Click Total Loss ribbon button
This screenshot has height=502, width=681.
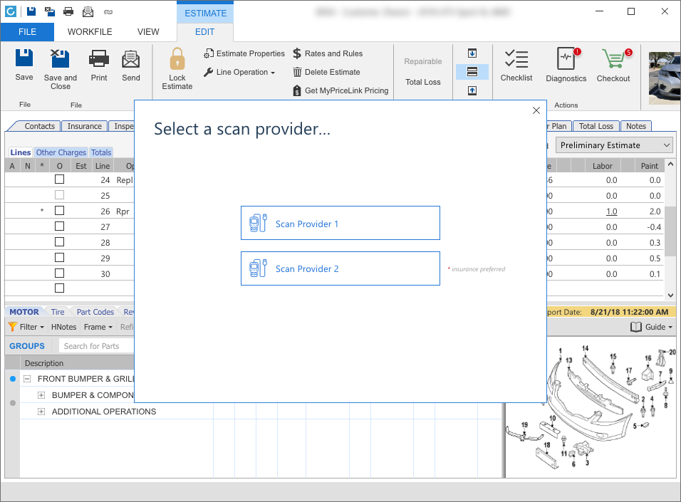coord(423,82)
